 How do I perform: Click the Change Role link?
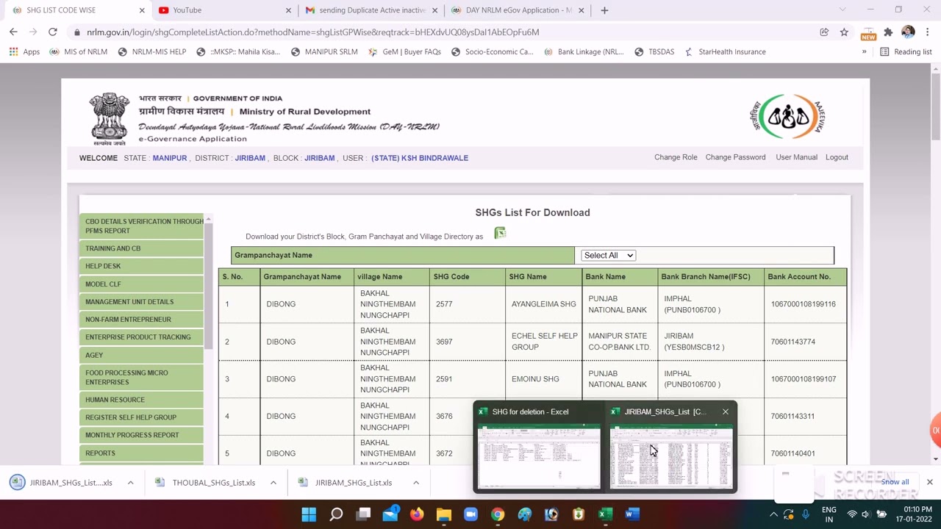click(676, 157)
